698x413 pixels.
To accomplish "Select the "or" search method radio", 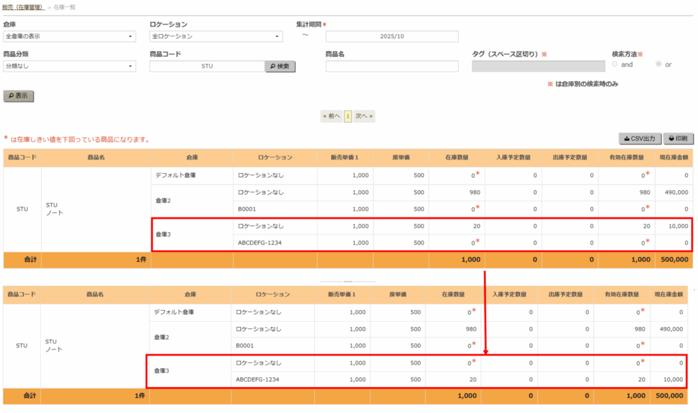I will point(658,64).
